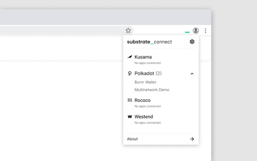
Task: Click the Kusama network icon
Action: [x=130, y=57]
